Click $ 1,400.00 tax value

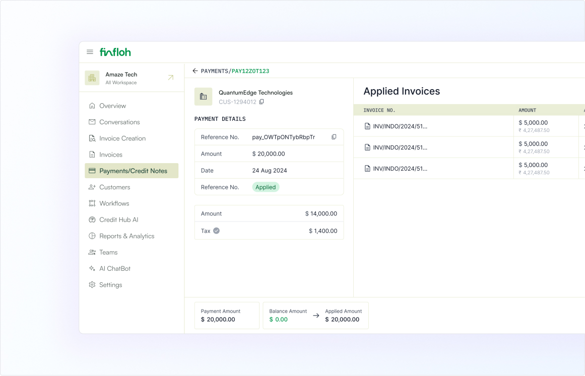pos(323,231)
